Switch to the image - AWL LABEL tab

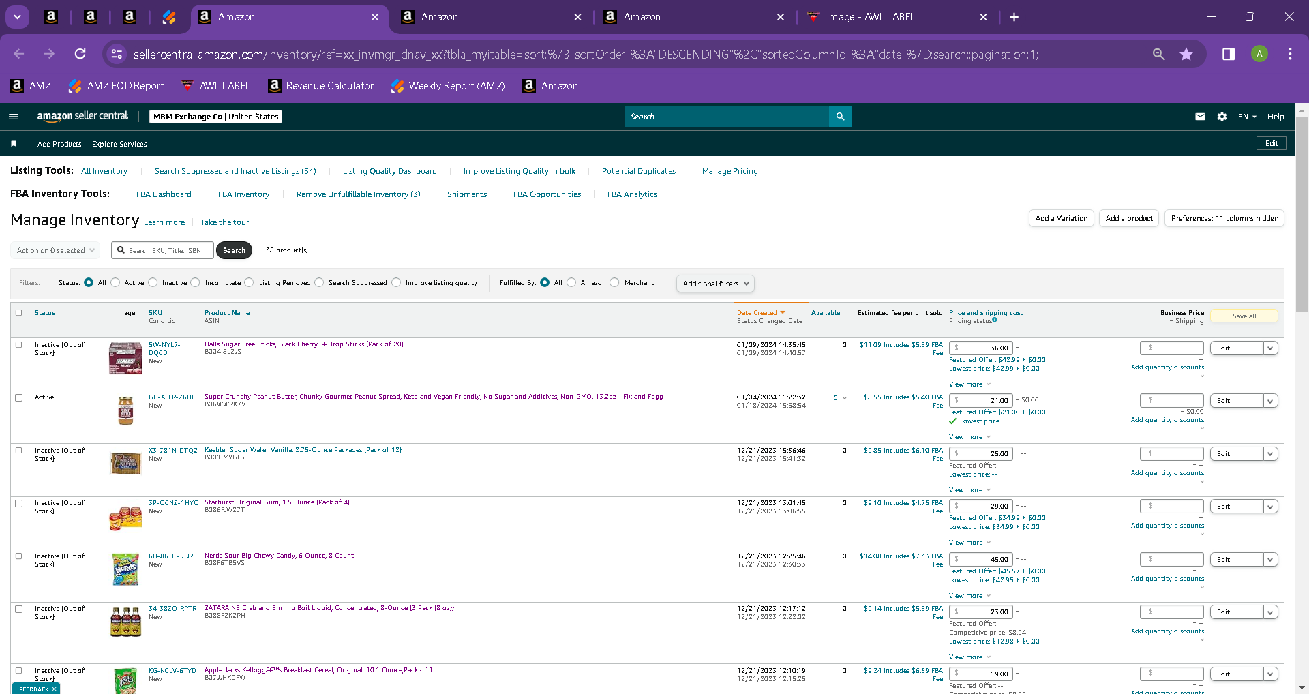coord(898,17)
